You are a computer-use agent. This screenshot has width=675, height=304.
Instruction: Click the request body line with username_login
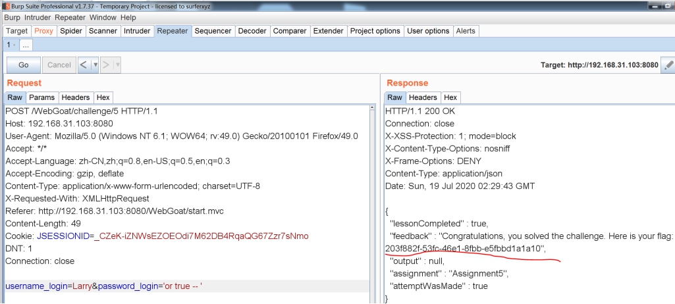pyautogui.click(x=186, y=286)
